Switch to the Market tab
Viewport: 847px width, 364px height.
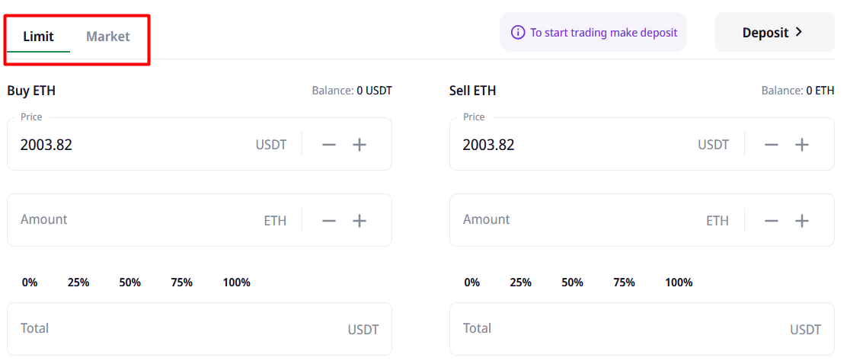click(x=108, y=37)
